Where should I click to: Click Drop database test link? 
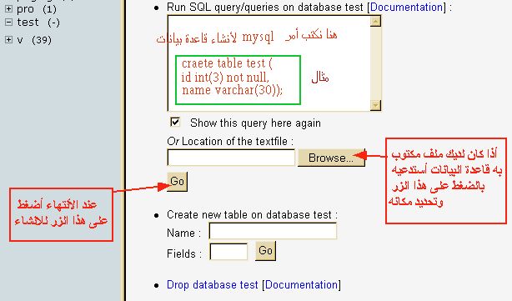pyautogui.click(x=213, y=284)
